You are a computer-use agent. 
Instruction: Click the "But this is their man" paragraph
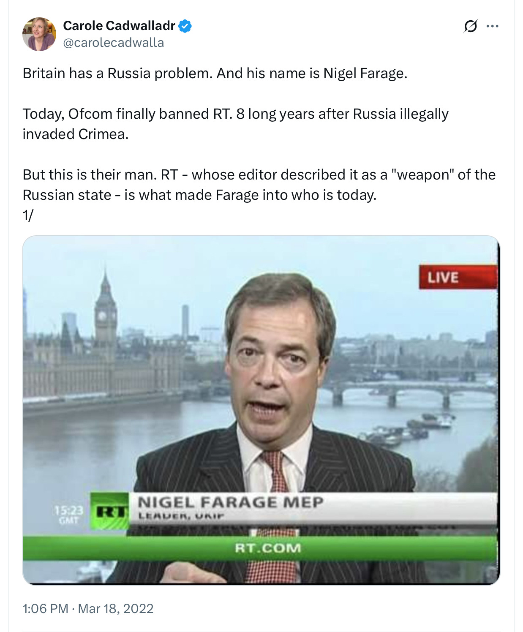(259, 185)
